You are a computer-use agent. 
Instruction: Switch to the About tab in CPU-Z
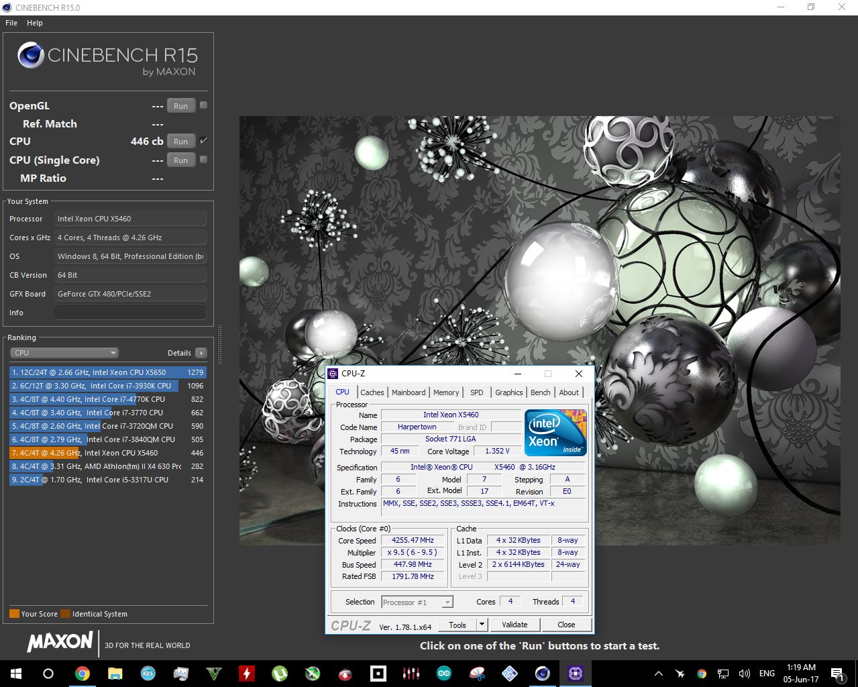569,392
